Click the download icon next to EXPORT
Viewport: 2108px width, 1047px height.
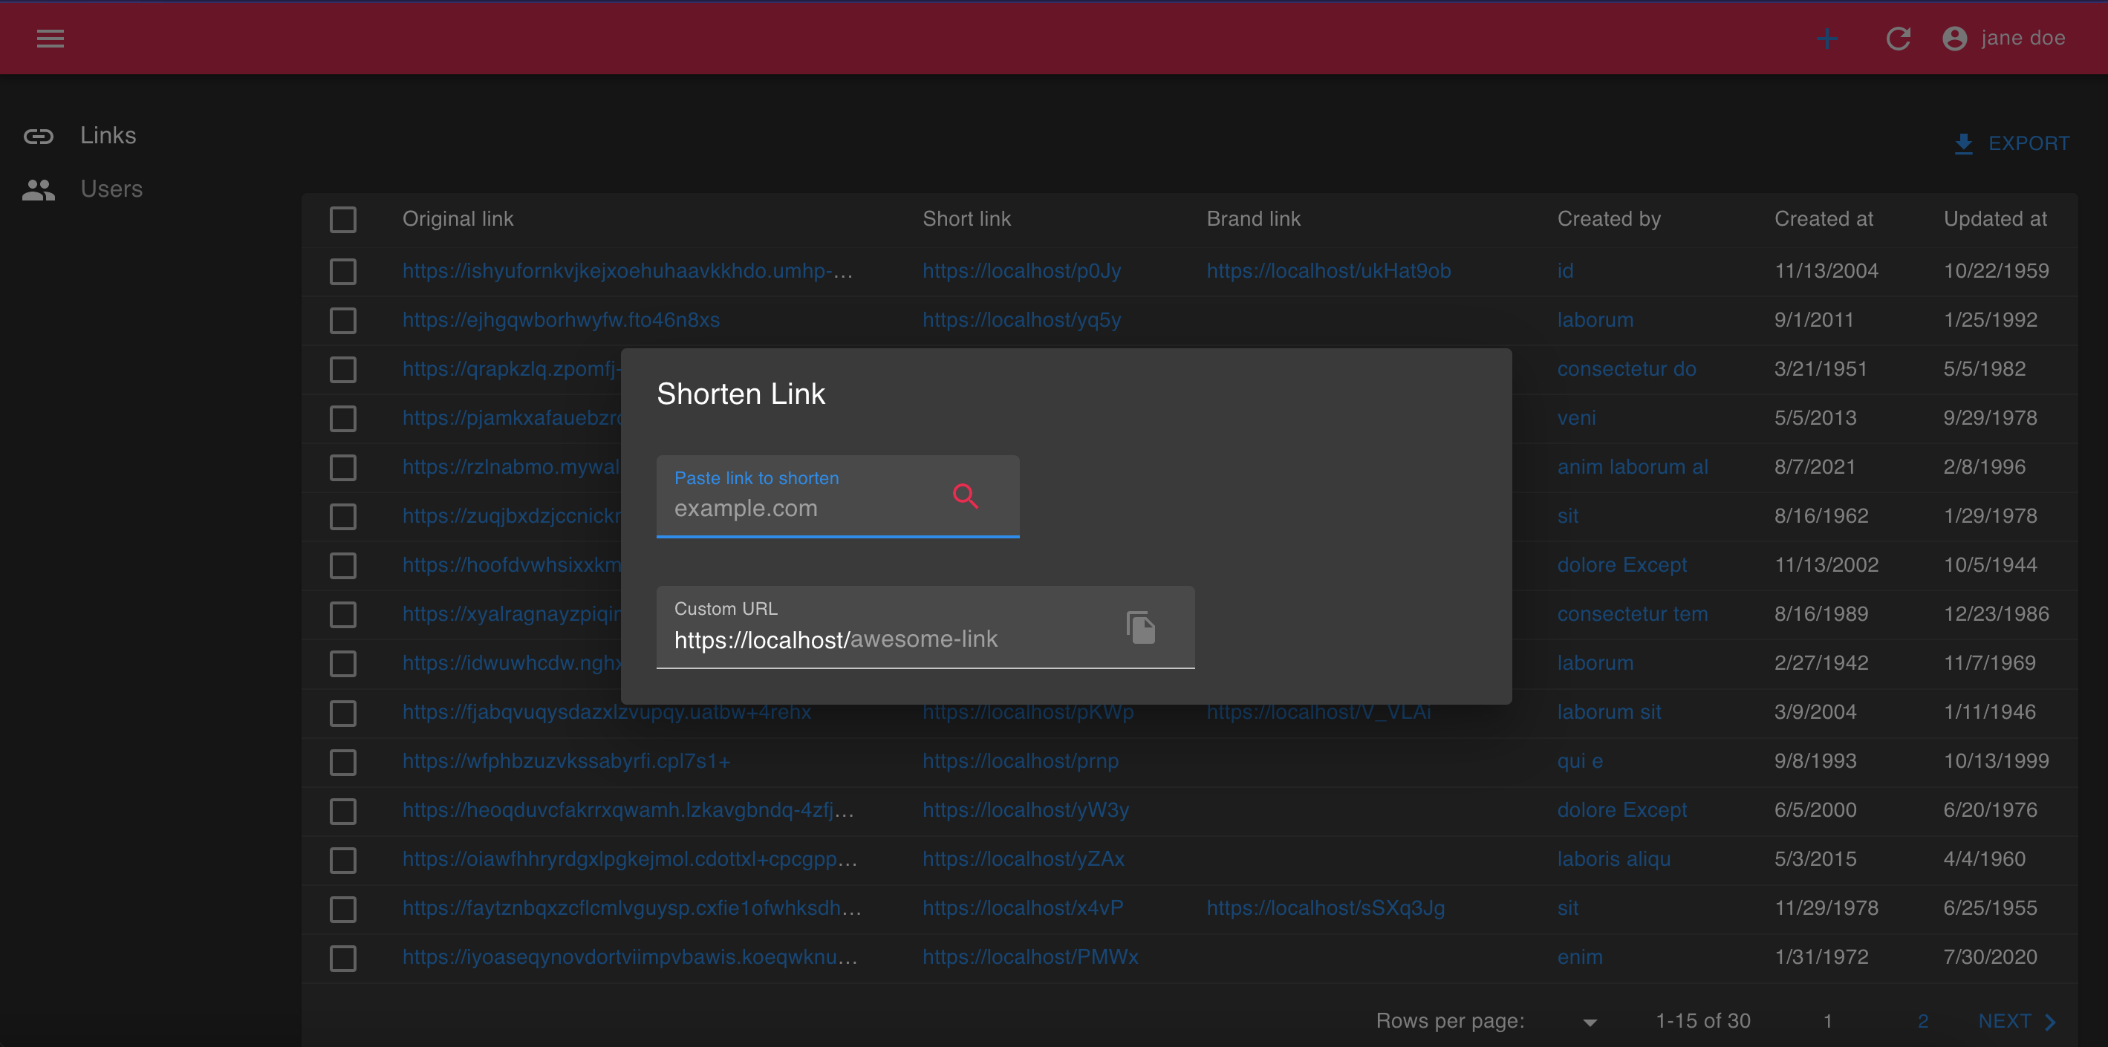(x=1964, y=143)
